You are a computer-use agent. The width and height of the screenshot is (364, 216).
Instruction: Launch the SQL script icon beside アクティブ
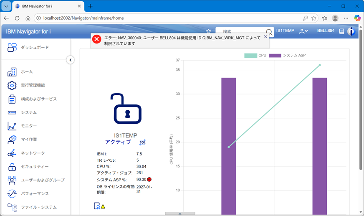point(142,142)
